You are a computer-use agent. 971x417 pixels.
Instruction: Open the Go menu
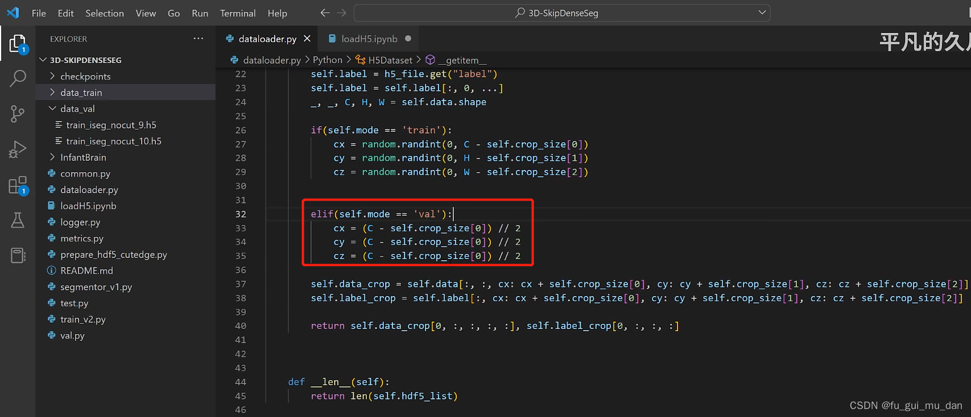click(174, 13)
